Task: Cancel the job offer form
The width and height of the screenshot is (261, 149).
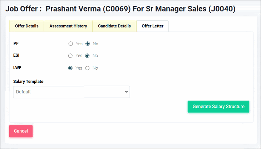Action: pos(21,131)
